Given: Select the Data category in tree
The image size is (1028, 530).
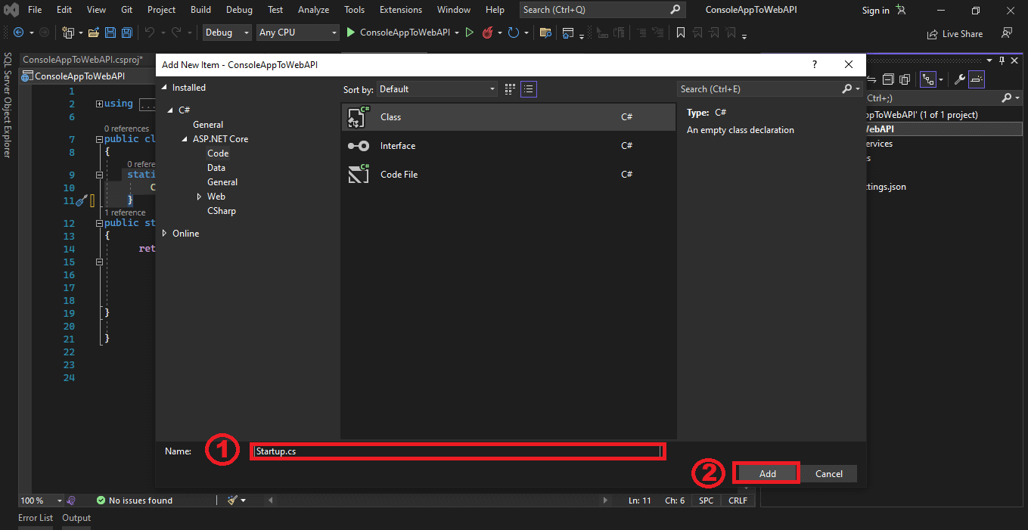Looking at the screenshot, I should (216, 168).
